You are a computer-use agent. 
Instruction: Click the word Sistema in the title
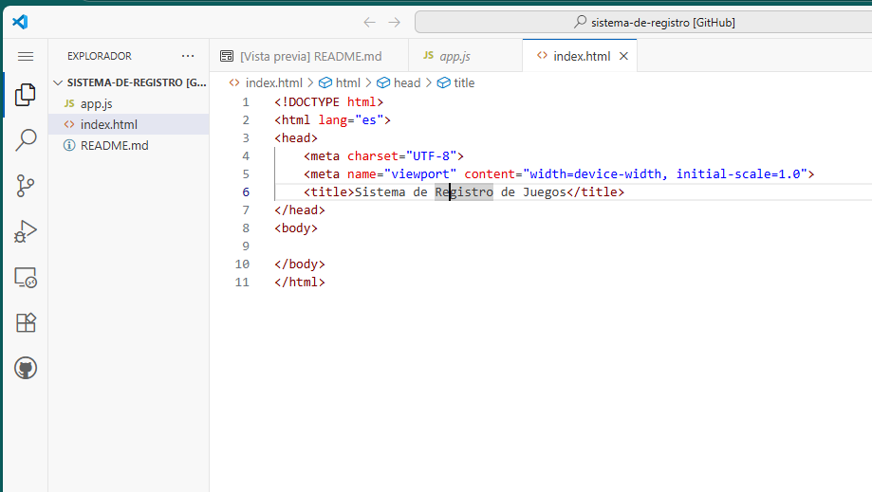tap(380, 192)
